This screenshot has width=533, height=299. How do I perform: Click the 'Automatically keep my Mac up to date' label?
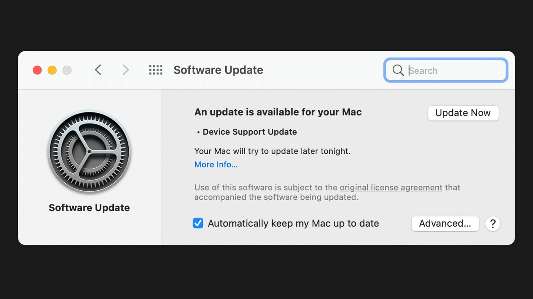[294, 224]
